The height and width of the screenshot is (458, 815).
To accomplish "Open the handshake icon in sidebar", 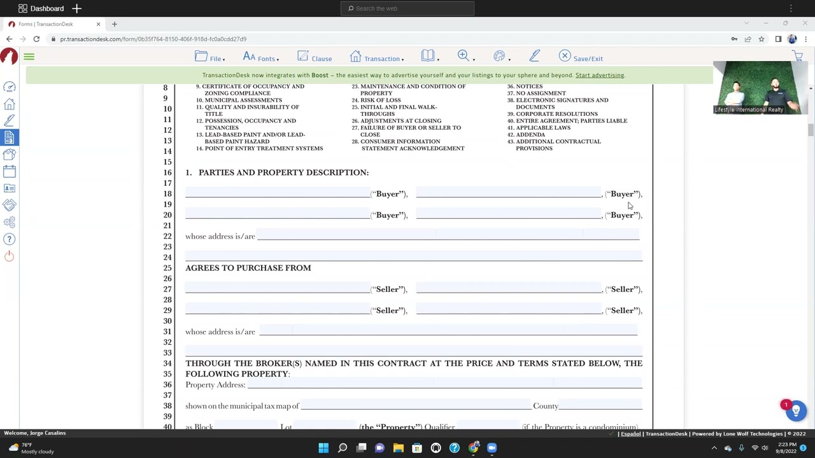I will [x=10, y=205].
